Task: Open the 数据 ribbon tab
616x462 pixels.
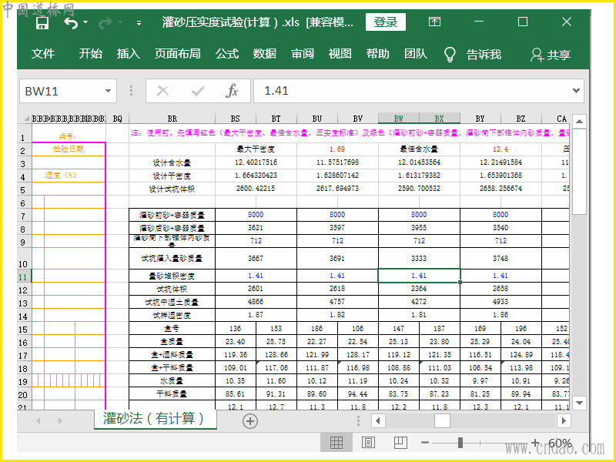Action: click(264, 54)
